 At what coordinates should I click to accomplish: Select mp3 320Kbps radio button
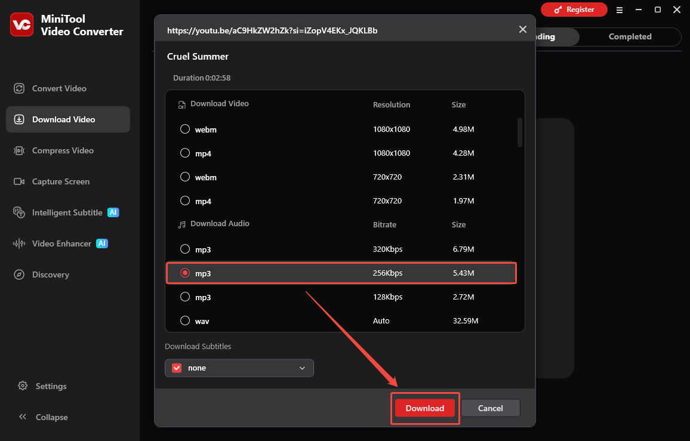point(185,249)
